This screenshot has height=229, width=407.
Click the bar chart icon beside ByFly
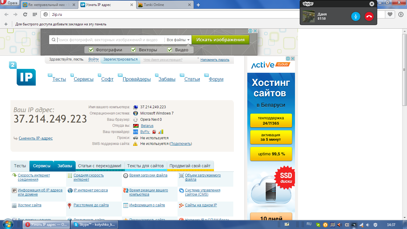[x=161, y=131]
